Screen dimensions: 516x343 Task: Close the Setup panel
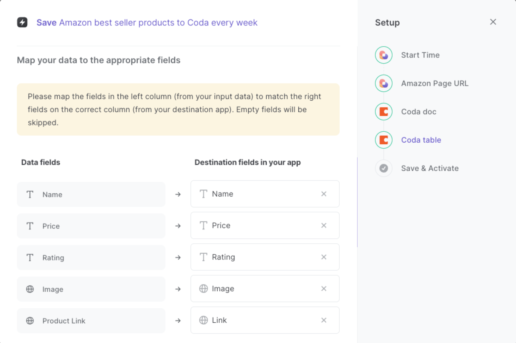pos(493,22)
